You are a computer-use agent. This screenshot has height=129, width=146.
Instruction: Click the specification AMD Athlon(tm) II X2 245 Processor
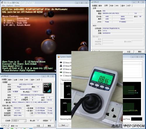click(32, 95)
